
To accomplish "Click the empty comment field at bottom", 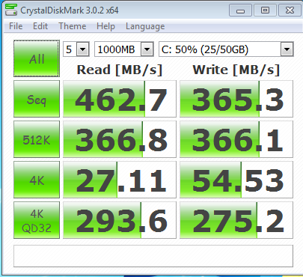I will point(153,256).
